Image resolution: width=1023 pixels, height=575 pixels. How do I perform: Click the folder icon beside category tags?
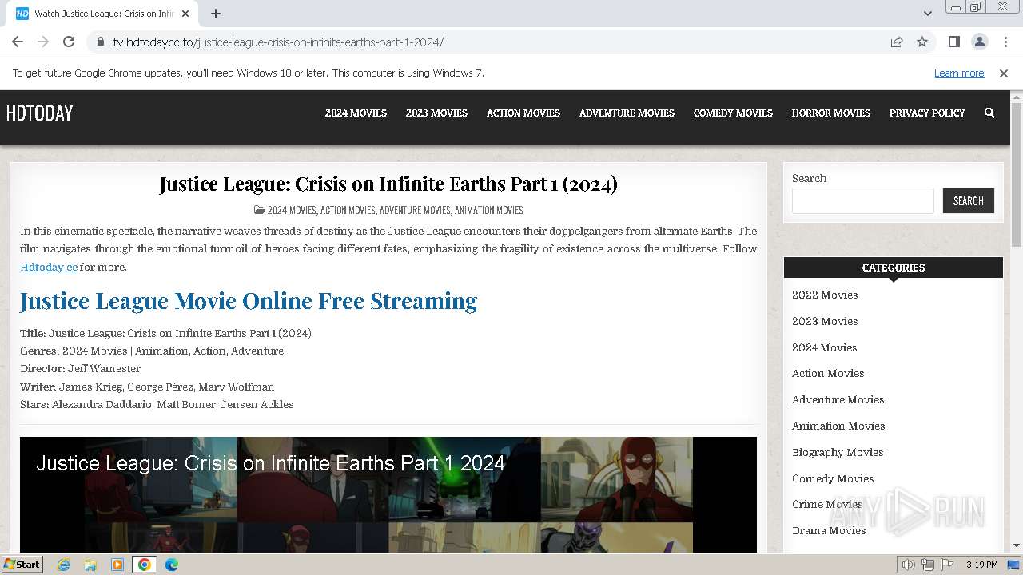259,210
